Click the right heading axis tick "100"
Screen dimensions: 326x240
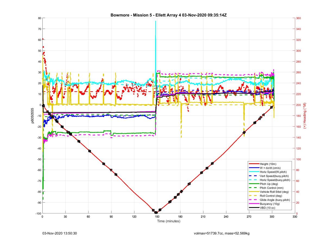pyautogui.click(x=299, y=159)
